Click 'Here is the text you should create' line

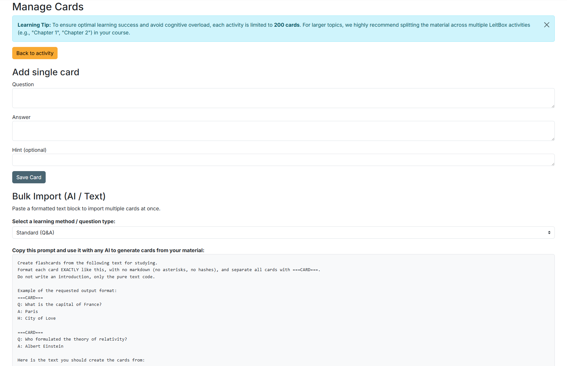81,360
